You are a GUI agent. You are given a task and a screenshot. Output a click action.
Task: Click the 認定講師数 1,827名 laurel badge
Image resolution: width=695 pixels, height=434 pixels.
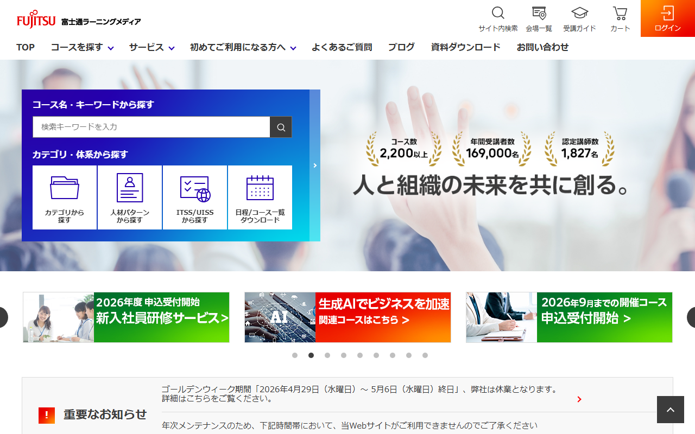pos(579,149)
